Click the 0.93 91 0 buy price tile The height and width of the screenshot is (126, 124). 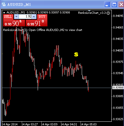click(36, 23)
